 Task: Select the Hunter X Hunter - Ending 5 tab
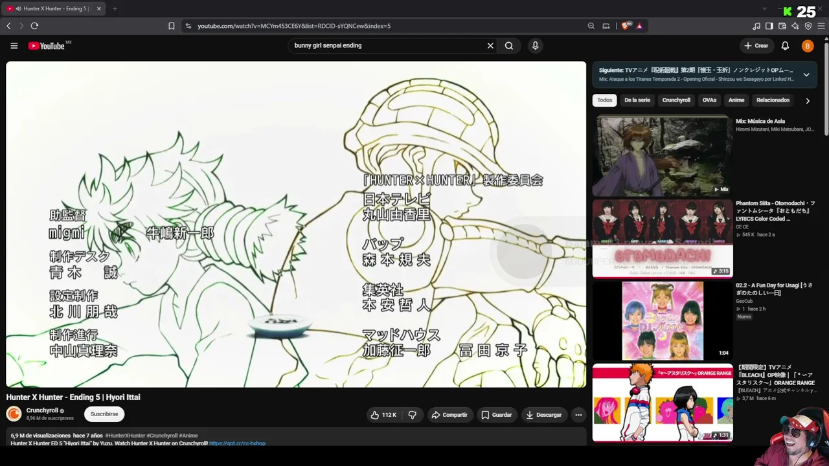53,8
